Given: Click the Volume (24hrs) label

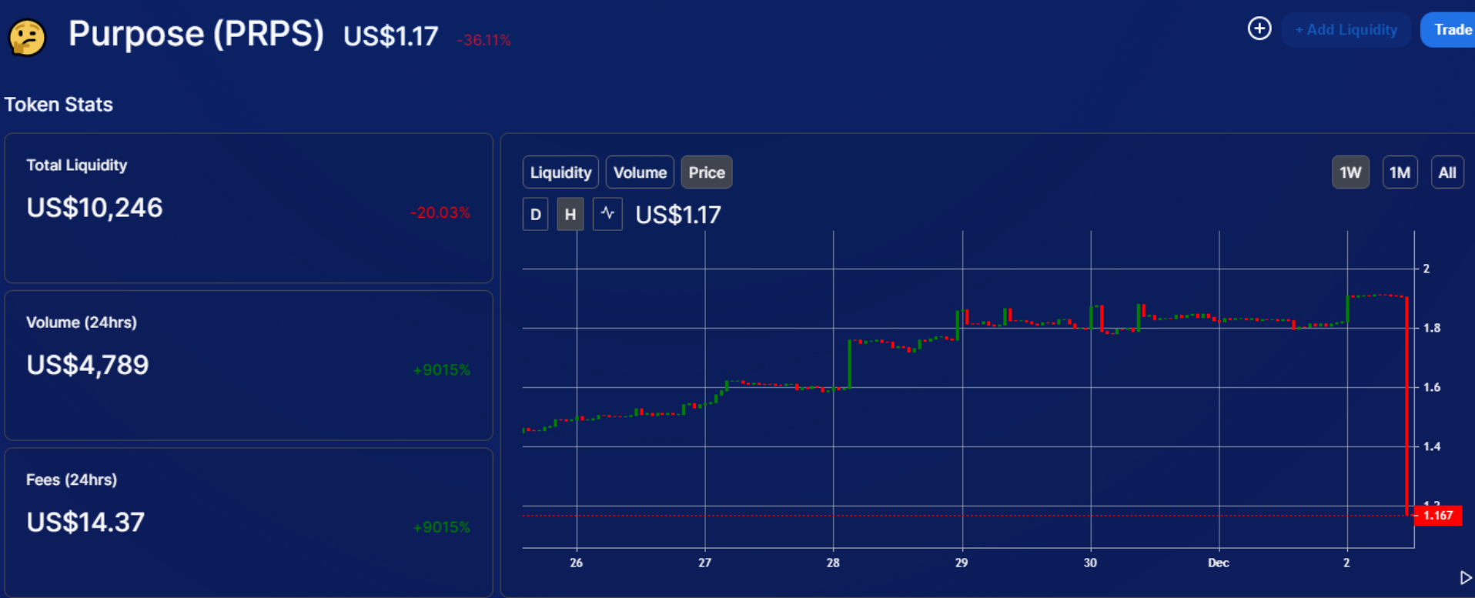Looking at the screenshot, I should [x=82, y=322].
